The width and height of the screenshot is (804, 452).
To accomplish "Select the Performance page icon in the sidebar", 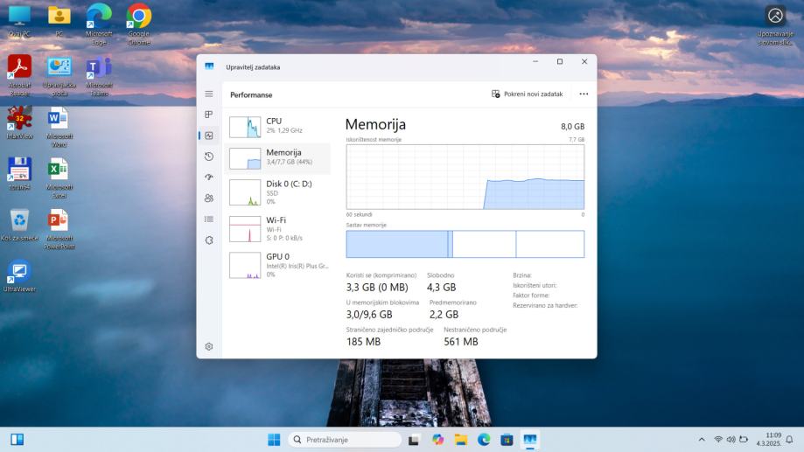I will tap(209, 136).
